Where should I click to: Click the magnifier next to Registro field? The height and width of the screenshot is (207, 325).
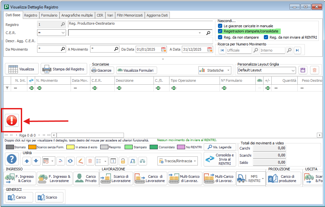[63, 24]
